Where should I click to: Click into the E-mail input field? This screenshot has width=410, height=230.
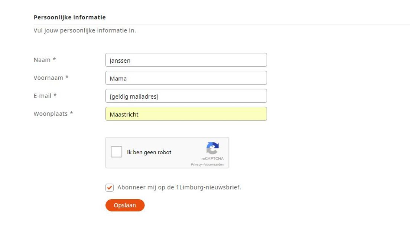coord(186,96)
